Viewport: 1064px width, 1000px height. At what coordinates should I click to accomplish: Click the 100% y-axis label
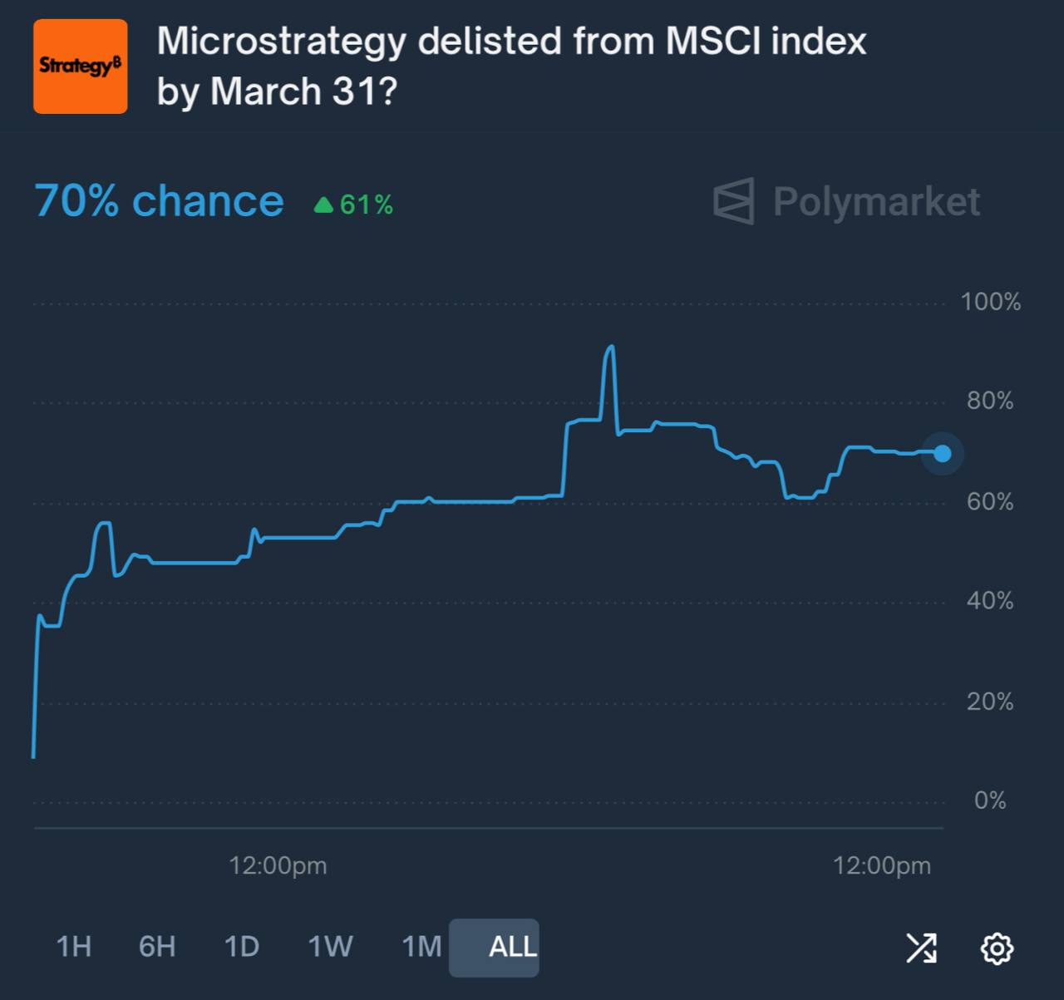990,302
